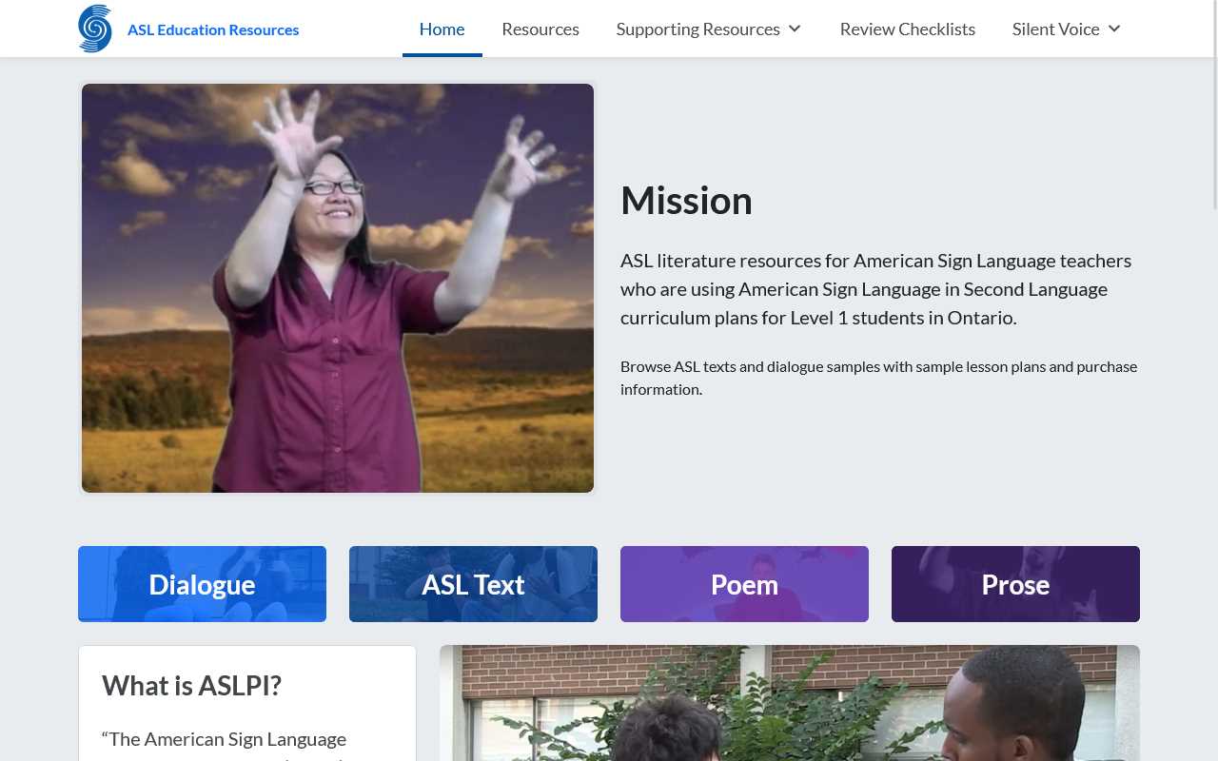Choose the Prose category tile
Viewport: 1218px width, 761px height.
[1015, 584]
